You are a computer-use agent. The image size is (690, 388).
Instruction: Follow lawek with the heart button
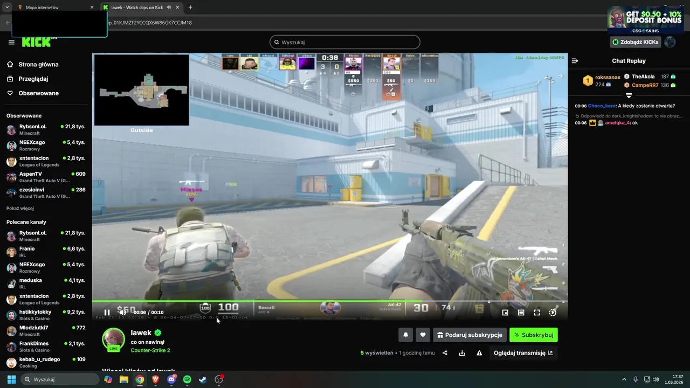[x=423, y=335]
